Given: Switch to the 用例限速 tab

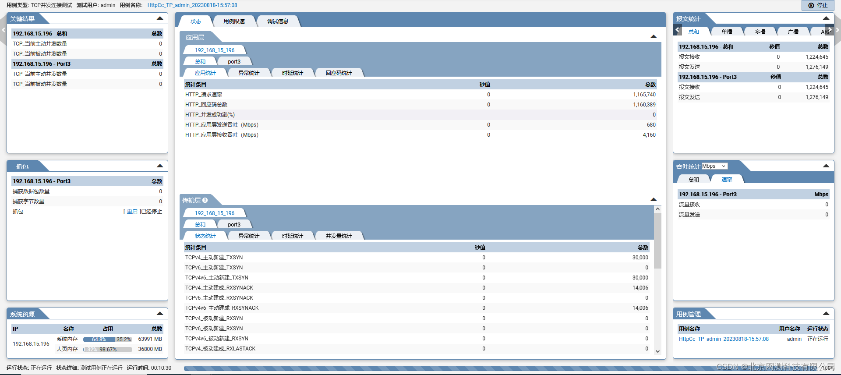Looking at the screenshot, I should coord(234,21).
